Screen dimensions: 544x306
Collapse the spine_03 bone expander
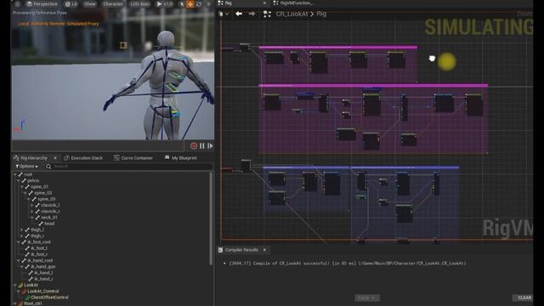pyautogui.click(x=29, y=199)
